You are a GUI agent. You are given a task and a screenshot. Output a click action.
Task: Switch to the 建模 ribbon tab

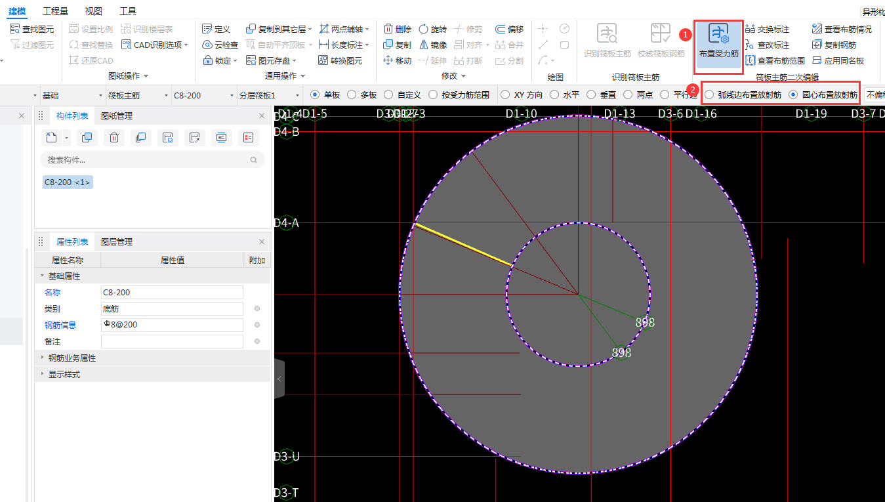point(17,11)
